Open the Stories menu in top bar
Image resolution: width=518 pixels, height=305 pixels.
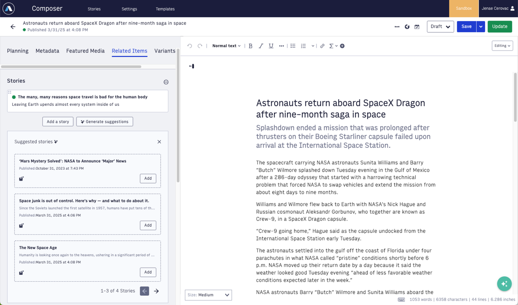(x=94, y=9)
